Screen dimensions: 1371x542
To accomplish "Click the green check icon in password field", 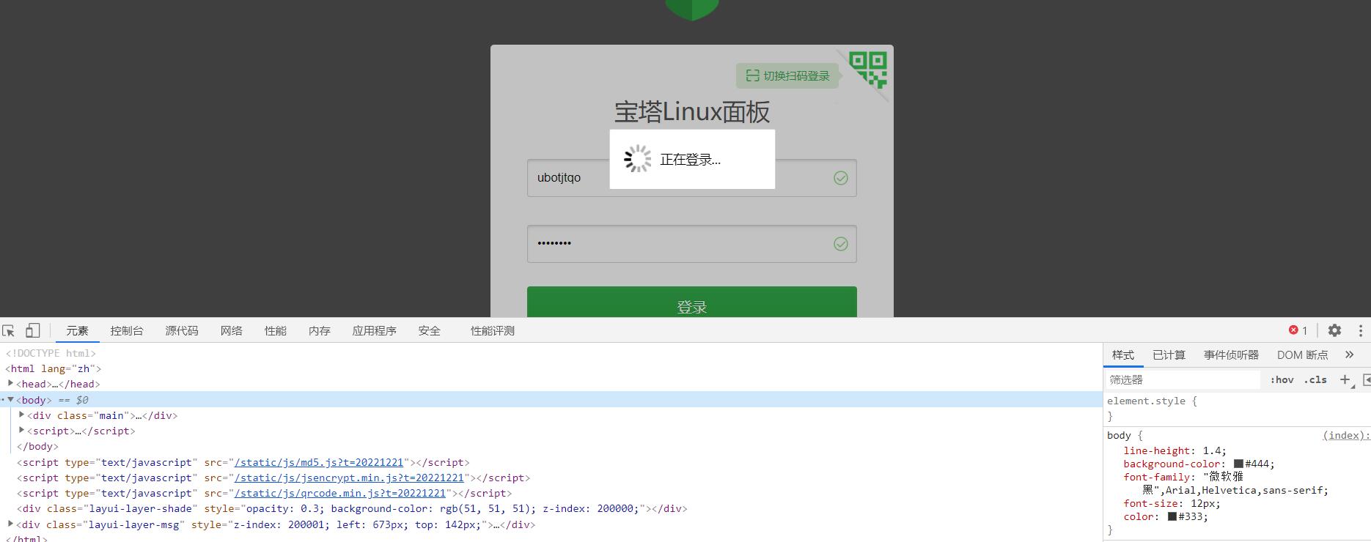I will click(x=841, y=244).
